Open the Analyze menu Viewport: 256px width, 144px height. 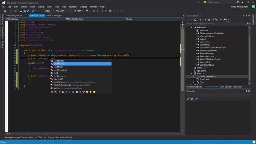84,7
